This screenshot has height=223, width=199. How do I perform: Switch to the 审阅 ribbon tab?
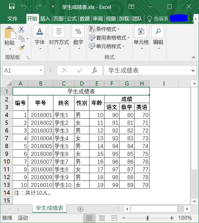(x=98, y=19)
